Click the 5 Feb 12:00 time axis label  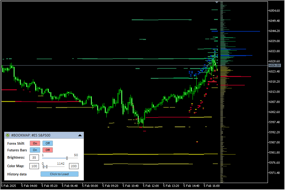click(151, 186)
